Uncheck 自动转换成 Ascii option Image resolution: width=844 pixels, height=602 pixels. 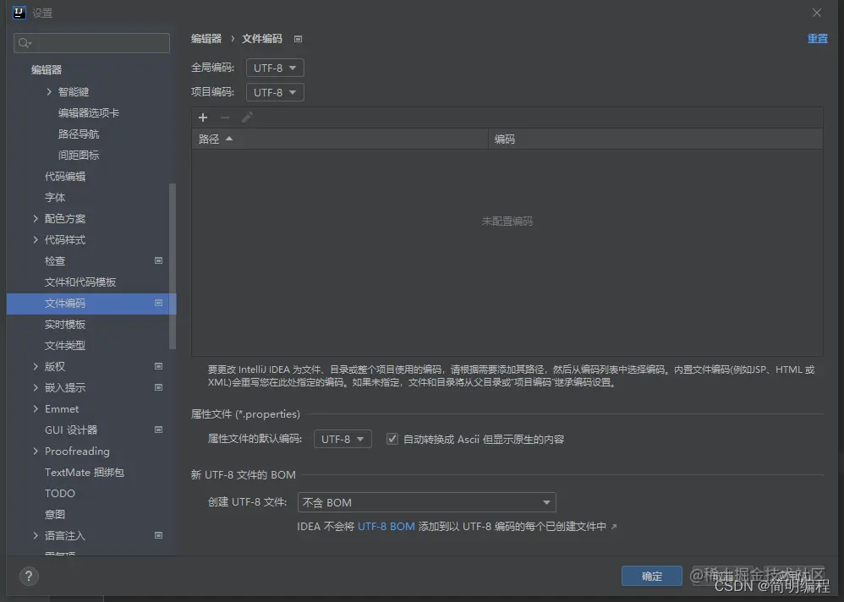(x=392, y=438)
